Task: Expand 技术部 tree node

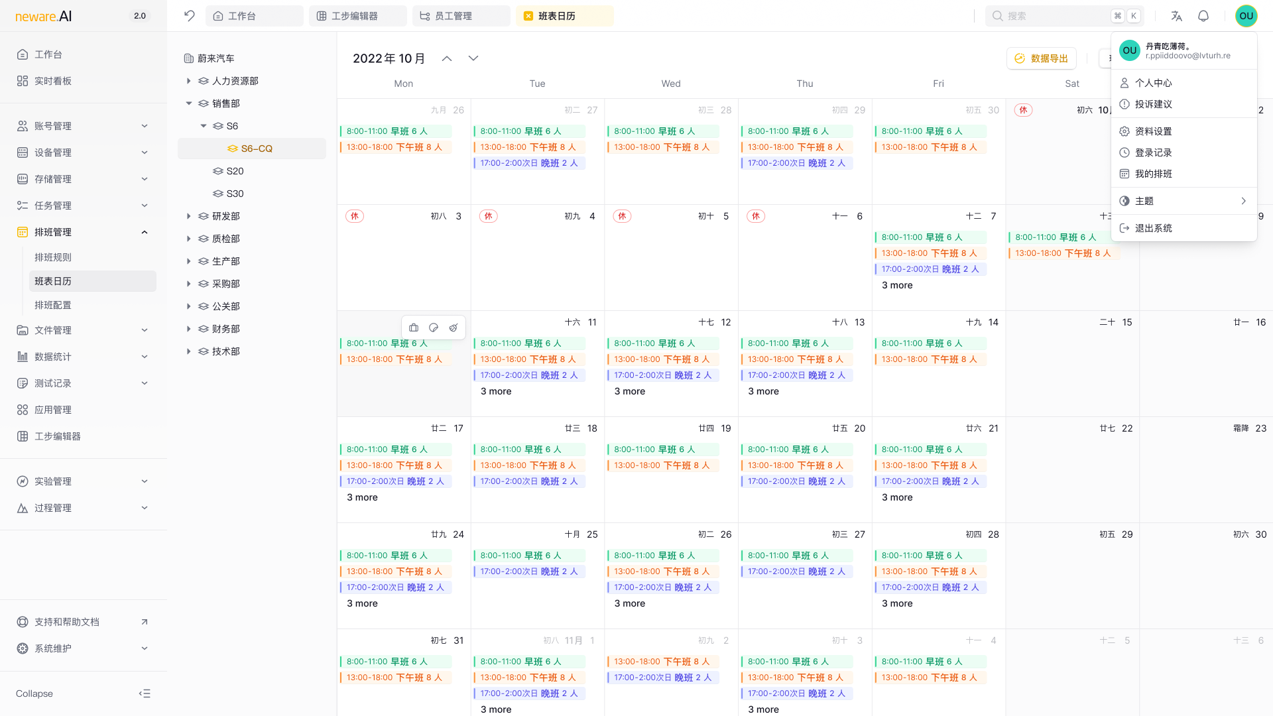Action: 188,351
